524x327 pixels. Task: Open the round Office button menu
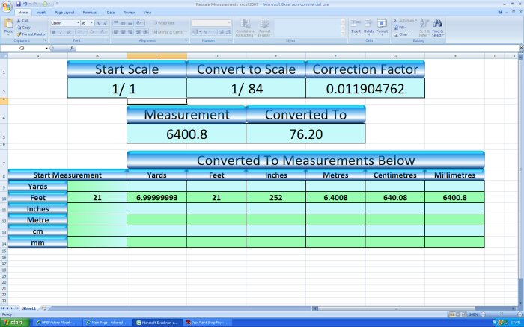click(x=7, y=7)
